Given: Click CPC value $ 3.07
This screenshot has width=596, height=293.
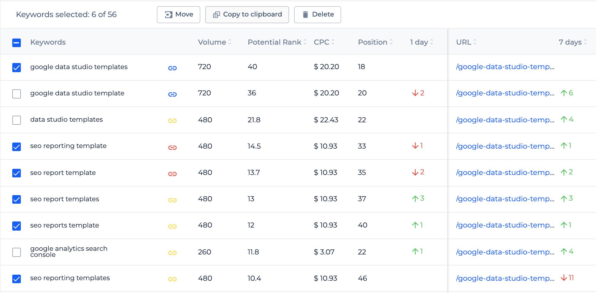Looking at the screenshot, I should [x=324, y=252].
